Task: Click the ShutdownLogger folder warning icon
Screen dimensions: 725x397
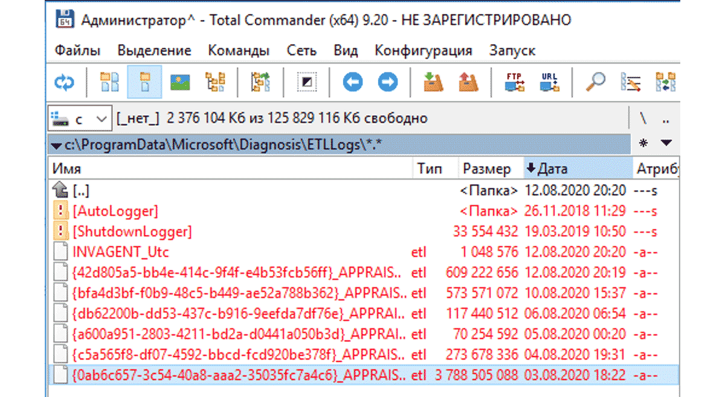Action: tap(60, 231)
